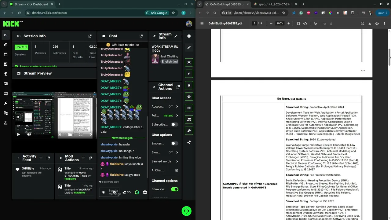
Task: Click the draw annotation tool in PDF toolbar
Action: 315,24
